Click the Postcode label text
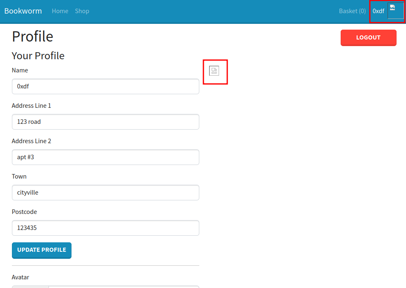The height and width of the screenshot is (288, 406). click(x=24, y=212)
